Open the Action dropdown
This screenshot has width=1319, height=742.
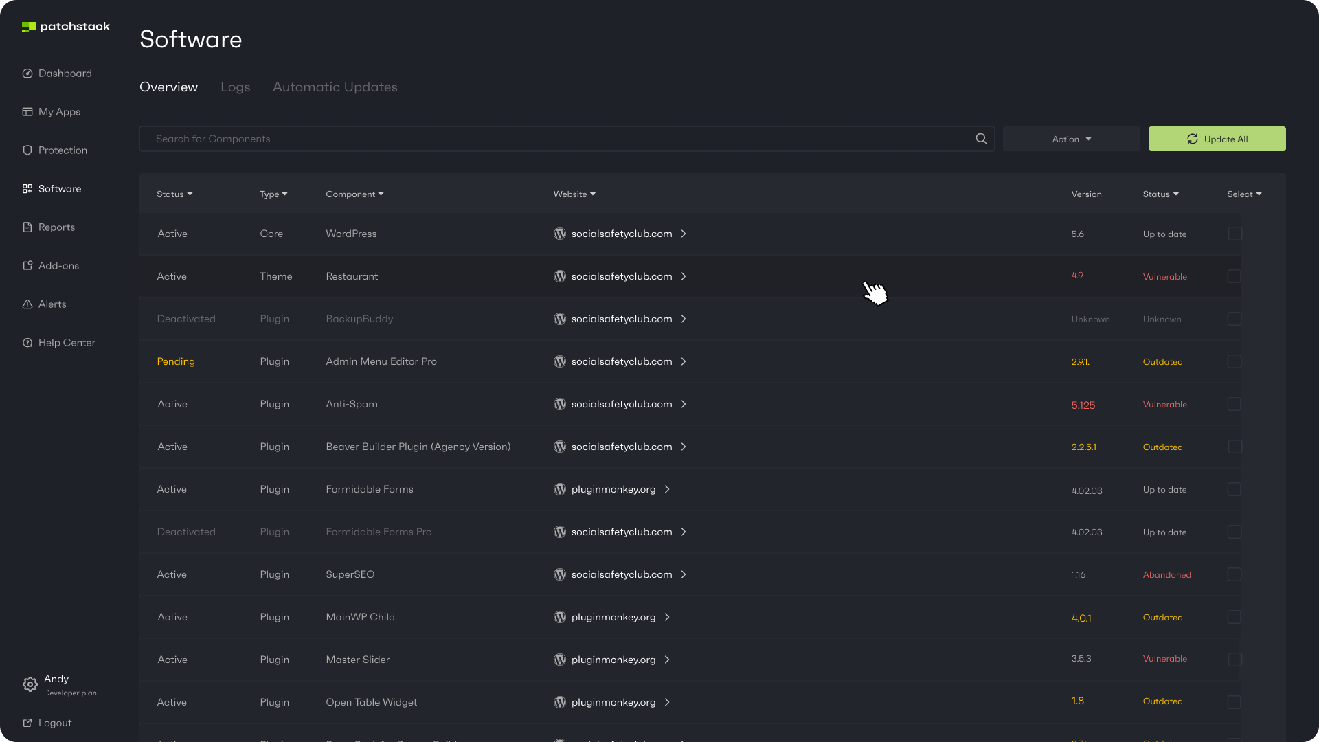[x=1071, y=139]
